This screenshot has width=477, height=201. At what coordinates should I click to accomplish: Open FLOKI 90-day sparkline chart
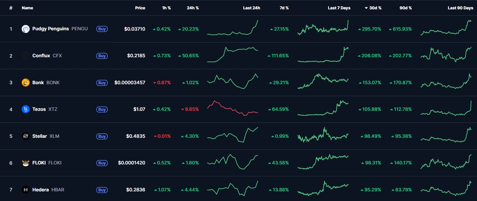coord(446,162)
